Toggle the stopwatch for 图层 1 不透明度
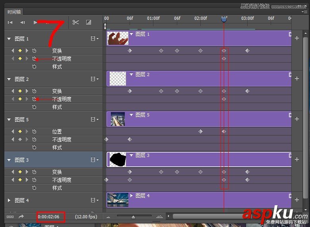Viewport: 310px width, 227px height. pos(34,59)
